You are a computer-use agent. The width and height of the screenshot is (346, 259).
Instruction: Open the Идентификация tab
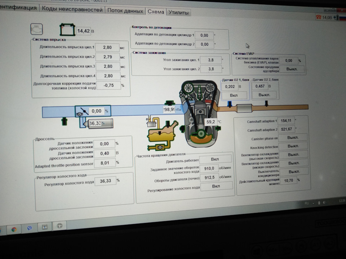coord(18,8)
